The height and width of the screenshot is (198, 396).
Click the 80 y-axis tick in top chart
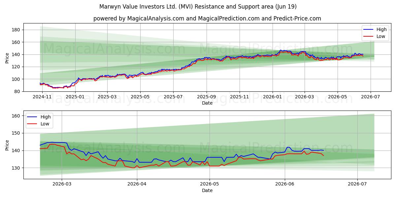[x=18, y=91]
